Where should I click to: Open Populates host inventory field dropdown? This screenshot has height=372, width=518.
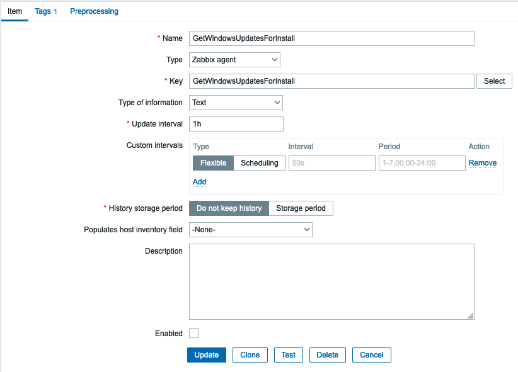pyautogui.click(x=251, y=230)
